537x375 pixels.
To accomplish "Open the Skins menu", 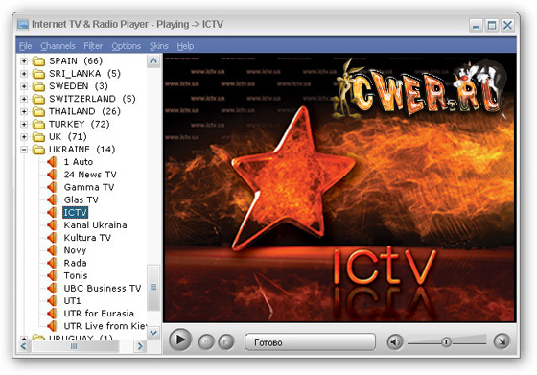I will [158, 46].
